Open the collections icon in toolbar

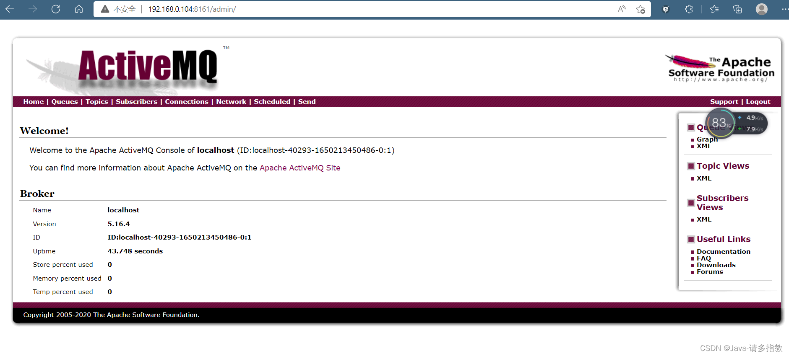(737, 9)
